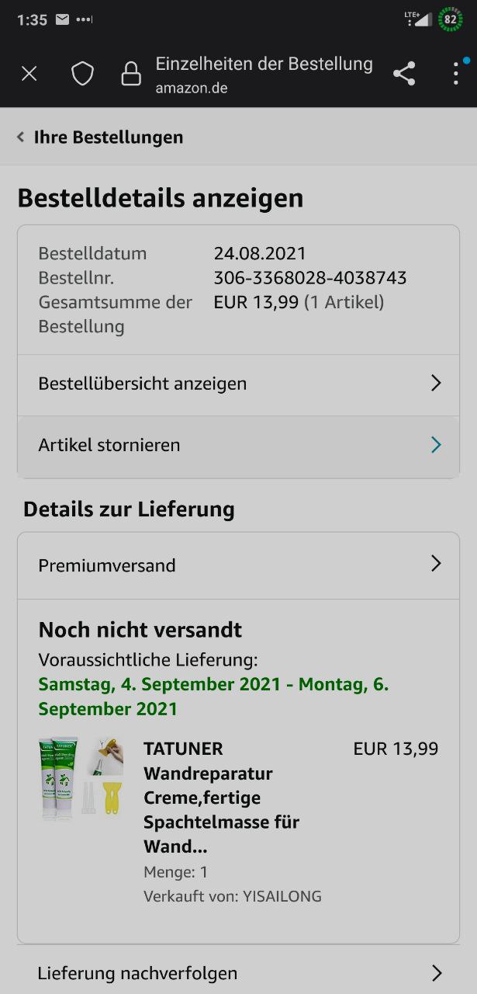The width and height of the screenshot is (477, 994).
Task: Tap the padlock site security icon
Action: click(131, 74)
